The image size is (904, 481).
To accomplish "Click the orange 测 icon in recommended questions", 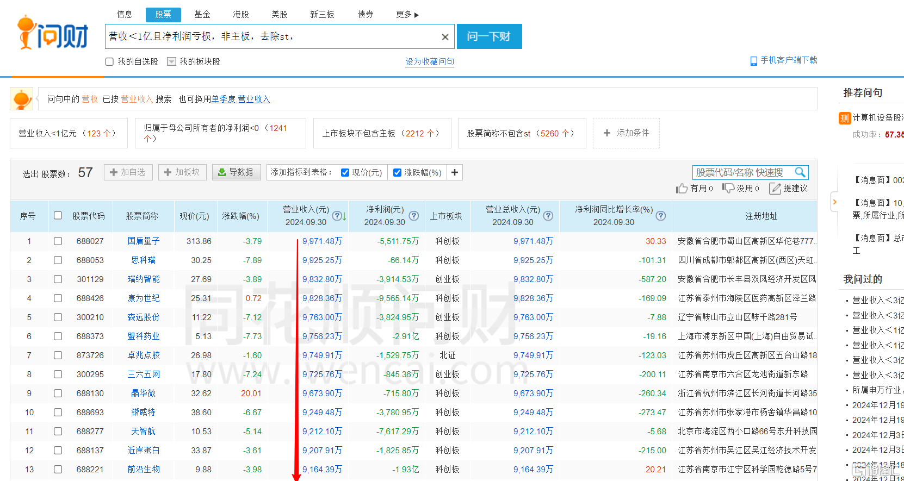I will pos(845,118).
